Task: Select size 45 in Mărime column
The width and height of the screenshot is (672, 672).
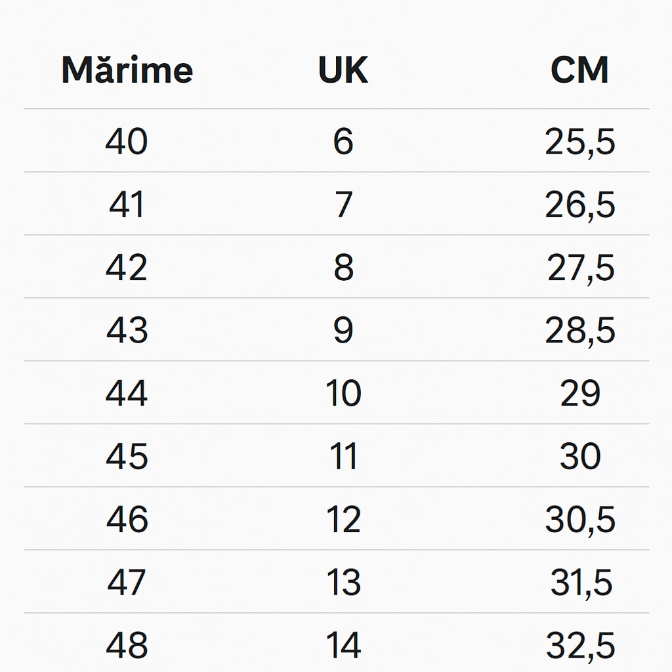Action: [x=127, y=457]
